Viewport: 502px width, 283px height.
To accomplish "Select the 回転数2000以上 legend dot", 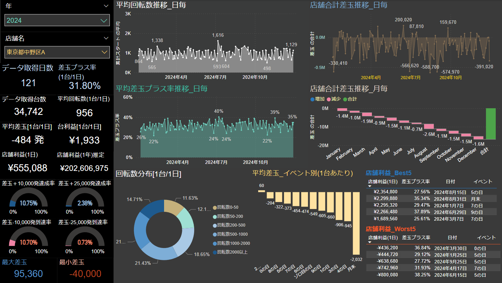I will tap(214, 252).
